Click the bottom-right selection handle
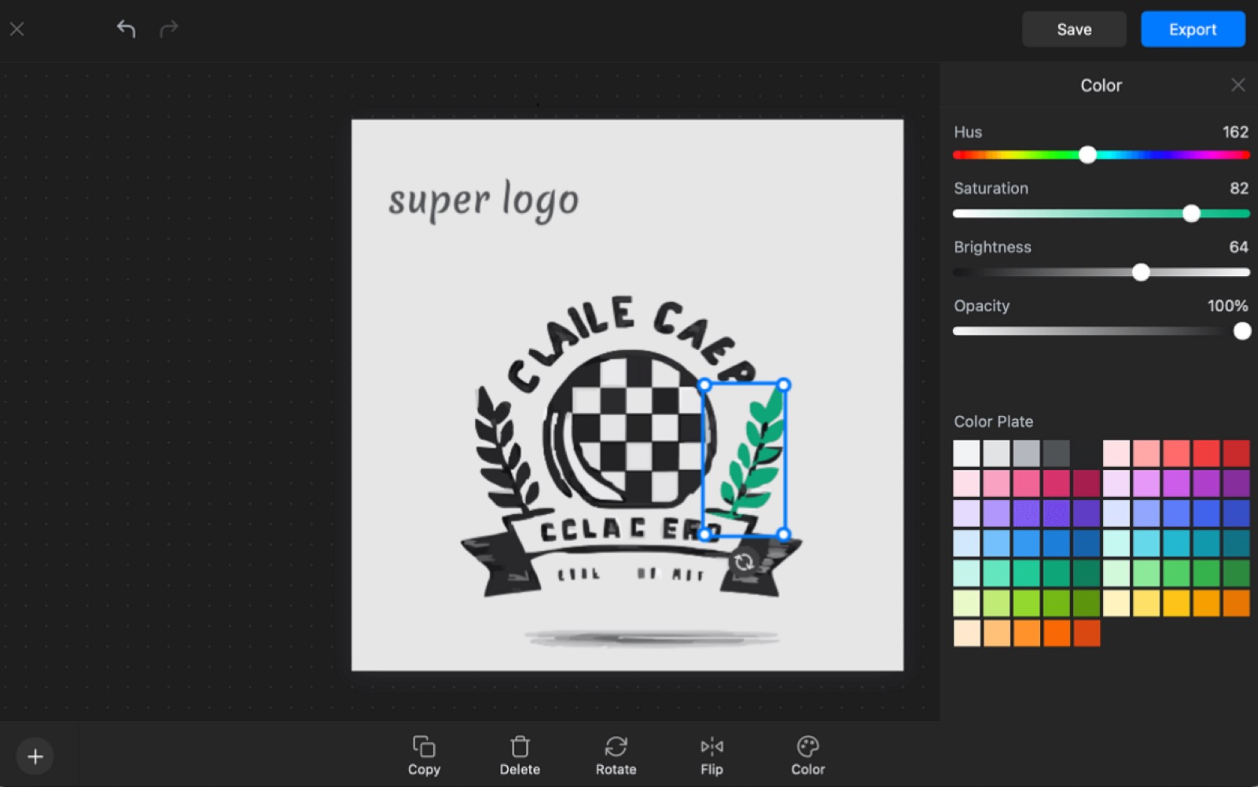Viewport: 1258px width, 787px height. 784,535
